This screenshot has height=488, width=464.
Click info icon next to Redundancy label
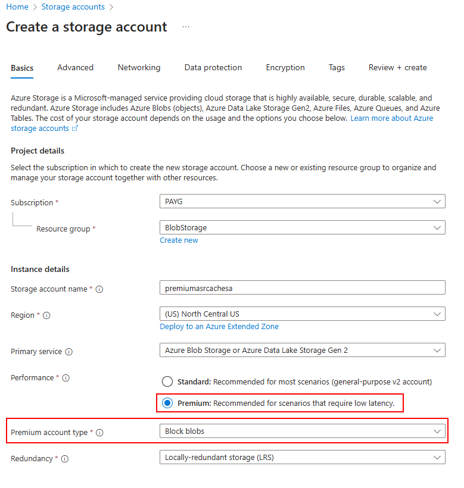[64, 459]
